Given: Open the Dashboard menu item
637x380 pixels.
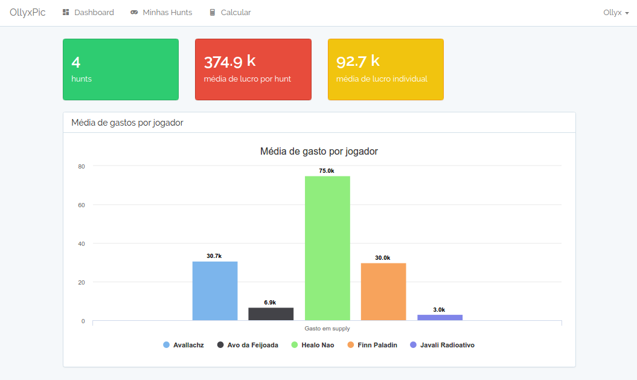Looking at the screenshot, I should (94, 13).
